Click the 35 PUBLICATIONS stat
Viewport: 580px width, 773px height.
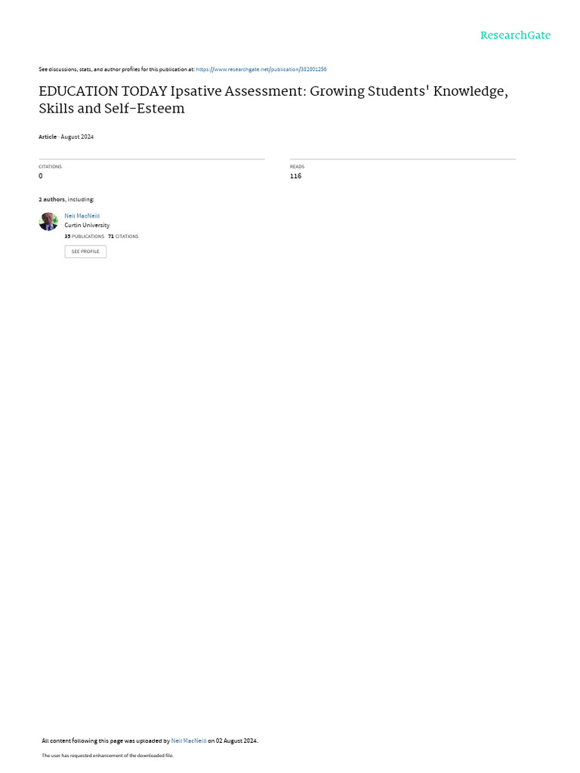(85, 236)
